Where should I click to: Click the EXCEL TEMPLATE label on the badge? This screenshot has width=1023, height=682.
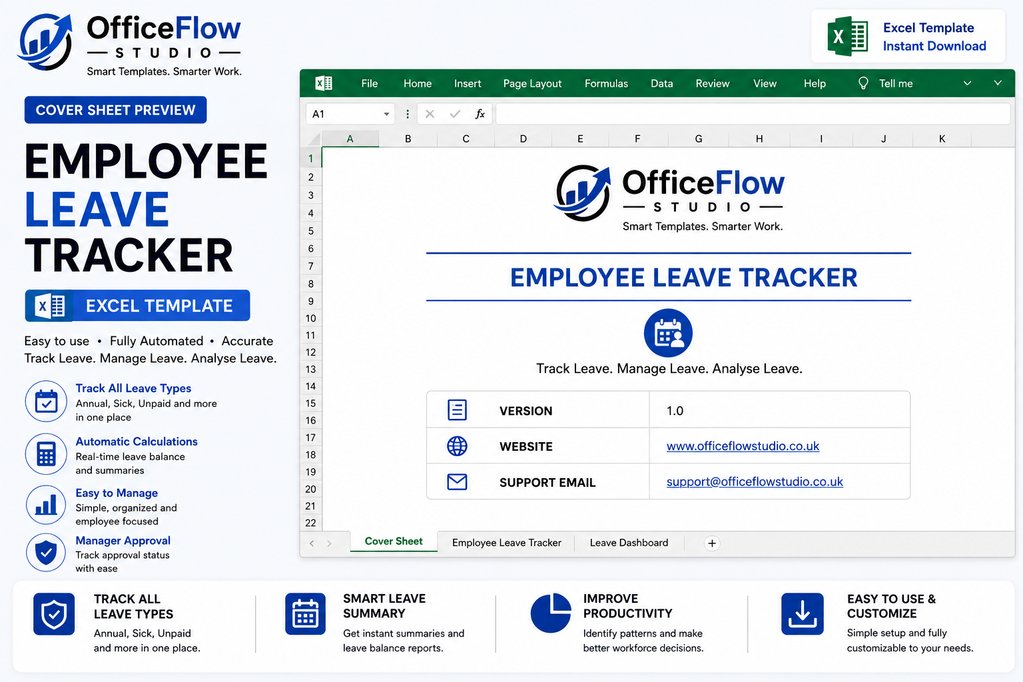pyautogui.click(x=159, y=306)
